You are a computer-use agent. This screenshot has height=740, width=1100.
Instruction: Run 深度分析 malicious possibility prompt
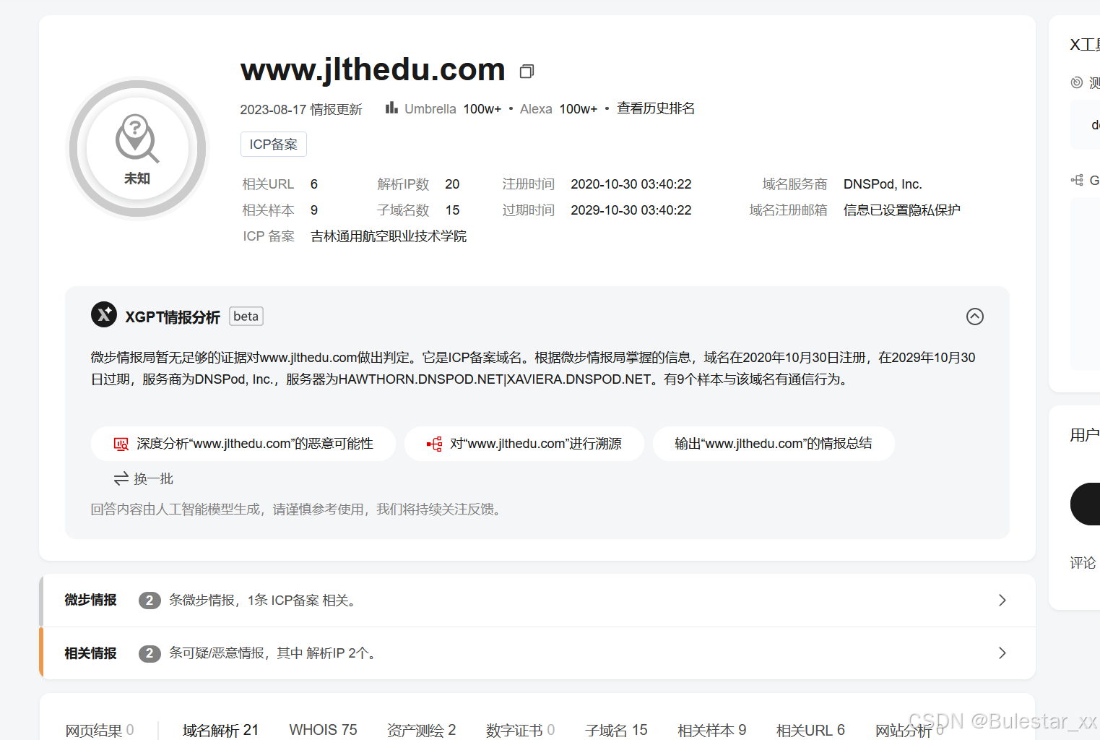click(x=243, y=444)
